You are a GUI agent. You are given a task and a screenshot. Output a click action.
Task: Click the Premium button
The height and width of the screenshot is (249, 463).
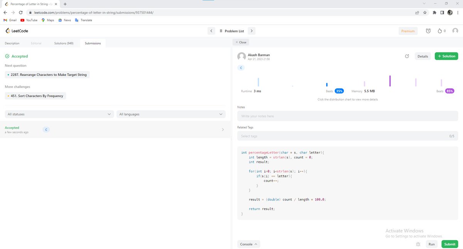click(408, 31)
